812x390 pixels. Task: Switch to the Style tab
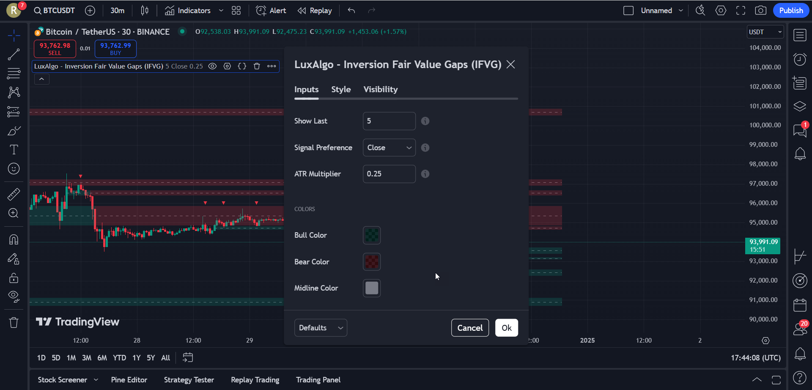(341, 89)
